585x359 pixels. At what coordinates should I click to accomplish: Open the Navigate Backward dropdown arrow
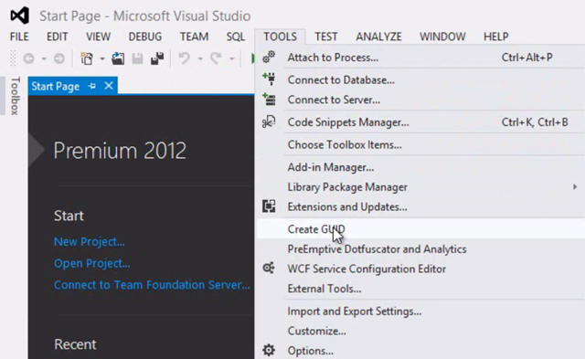[44, 58]
